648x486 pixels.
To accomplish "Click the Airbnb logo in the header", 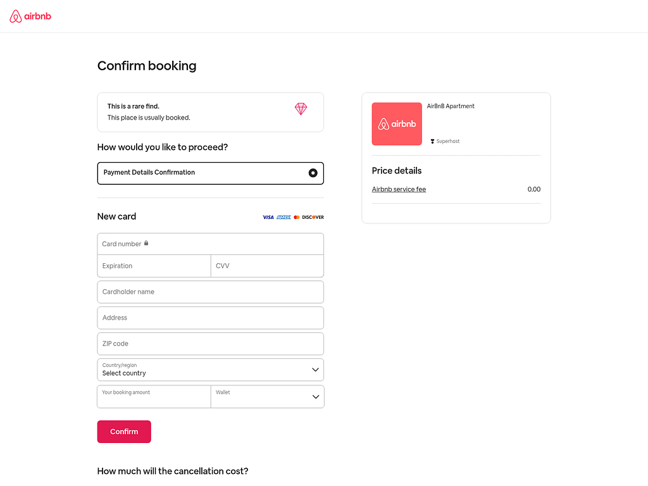I will [30, 16].
